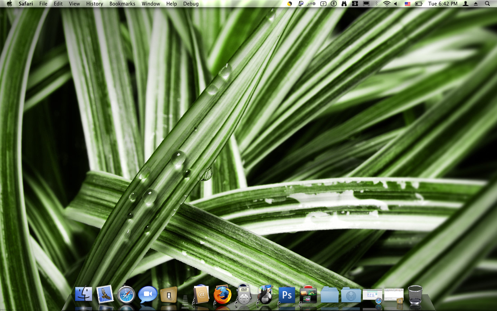
Task: Open the light-switch preferences app icon
Action: coord(169,295)
